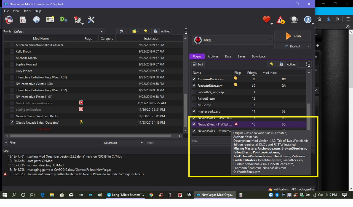
Task: Uncheck NevadaSkies - TTW Edition plugin
Action: point(194,124)
